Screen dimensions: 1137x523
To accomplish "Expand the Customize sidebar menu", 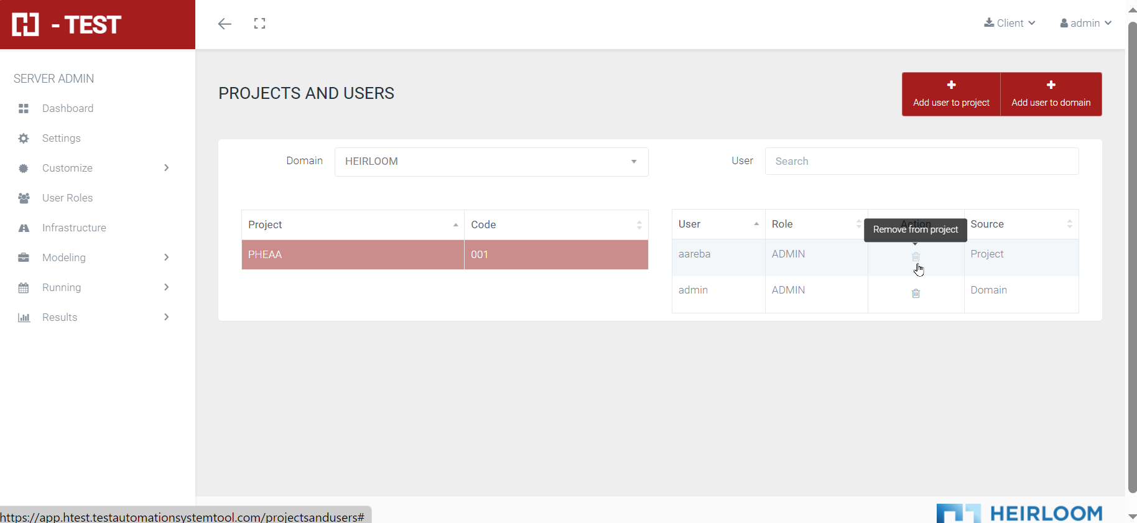I will tap(93, 168).
